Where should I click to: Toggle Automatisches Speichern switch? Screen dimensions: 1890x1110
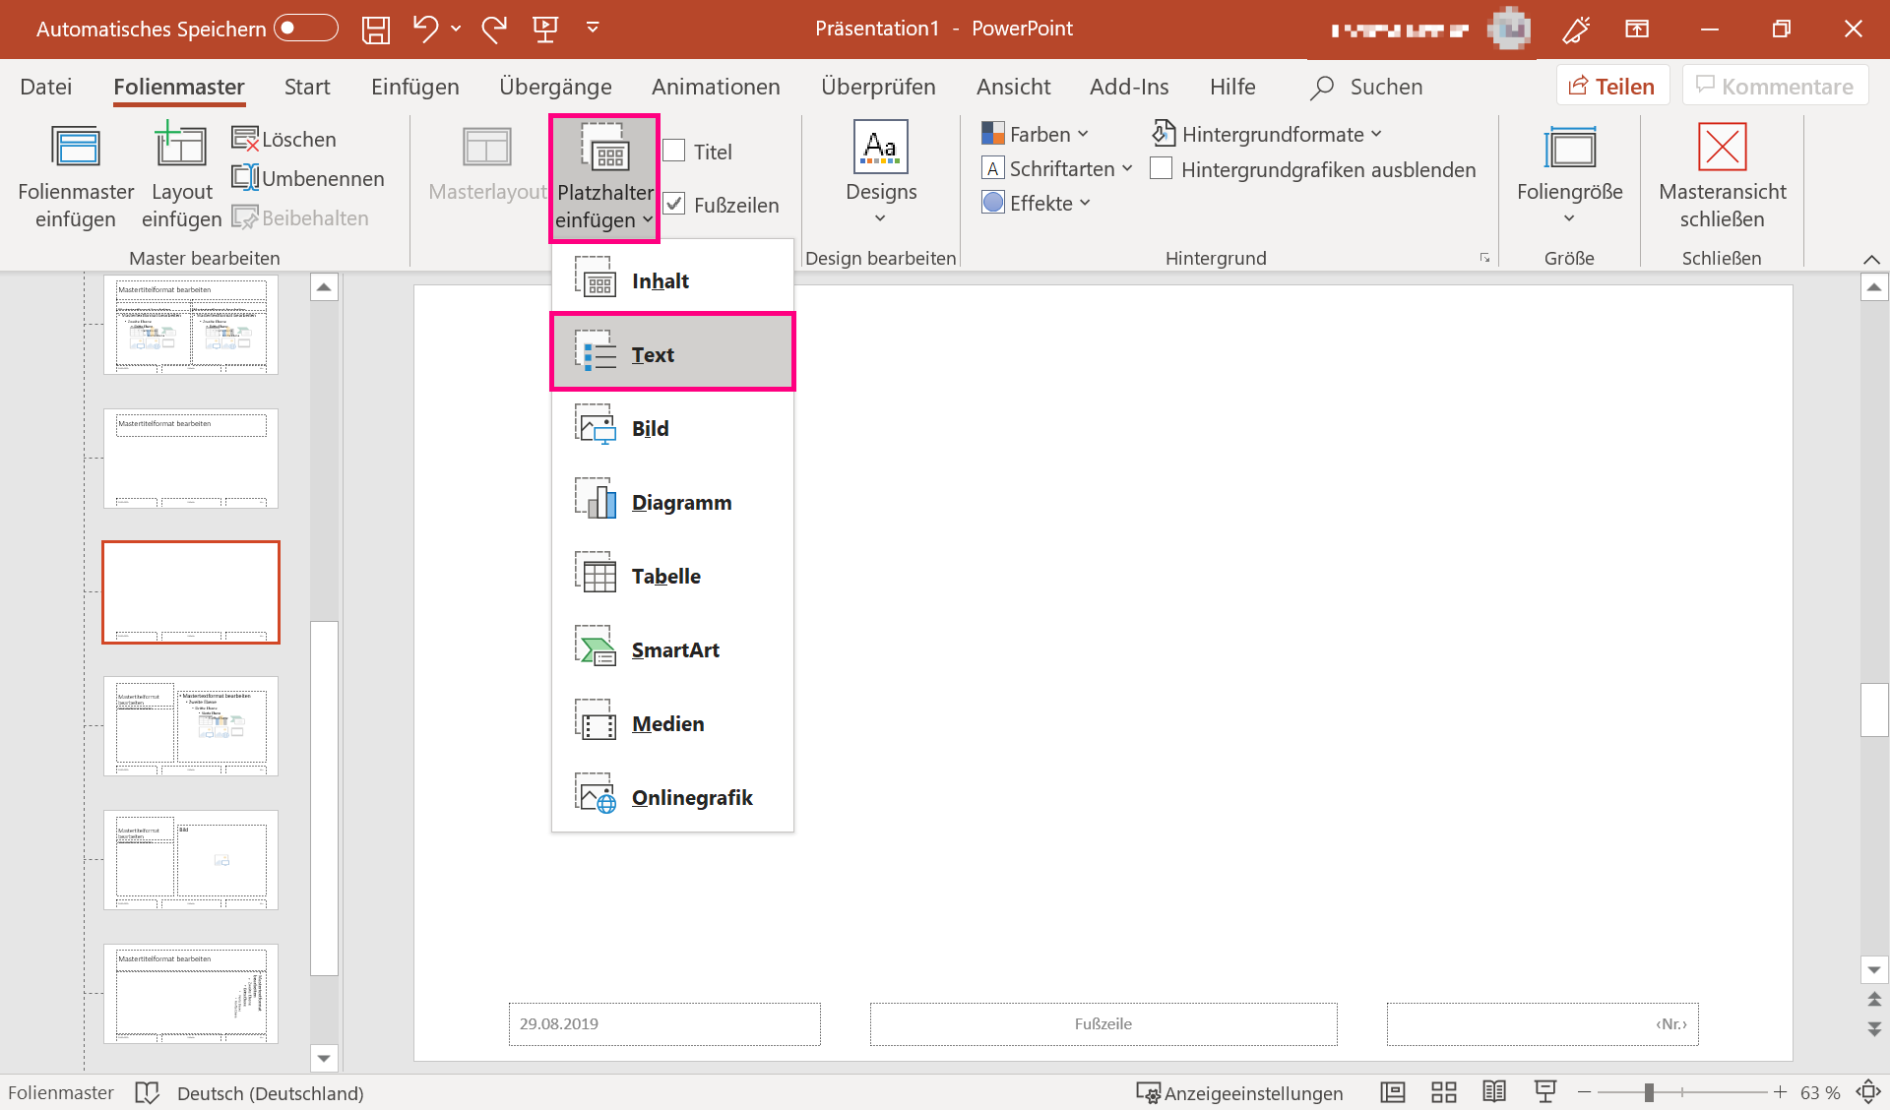pos(305,29)
